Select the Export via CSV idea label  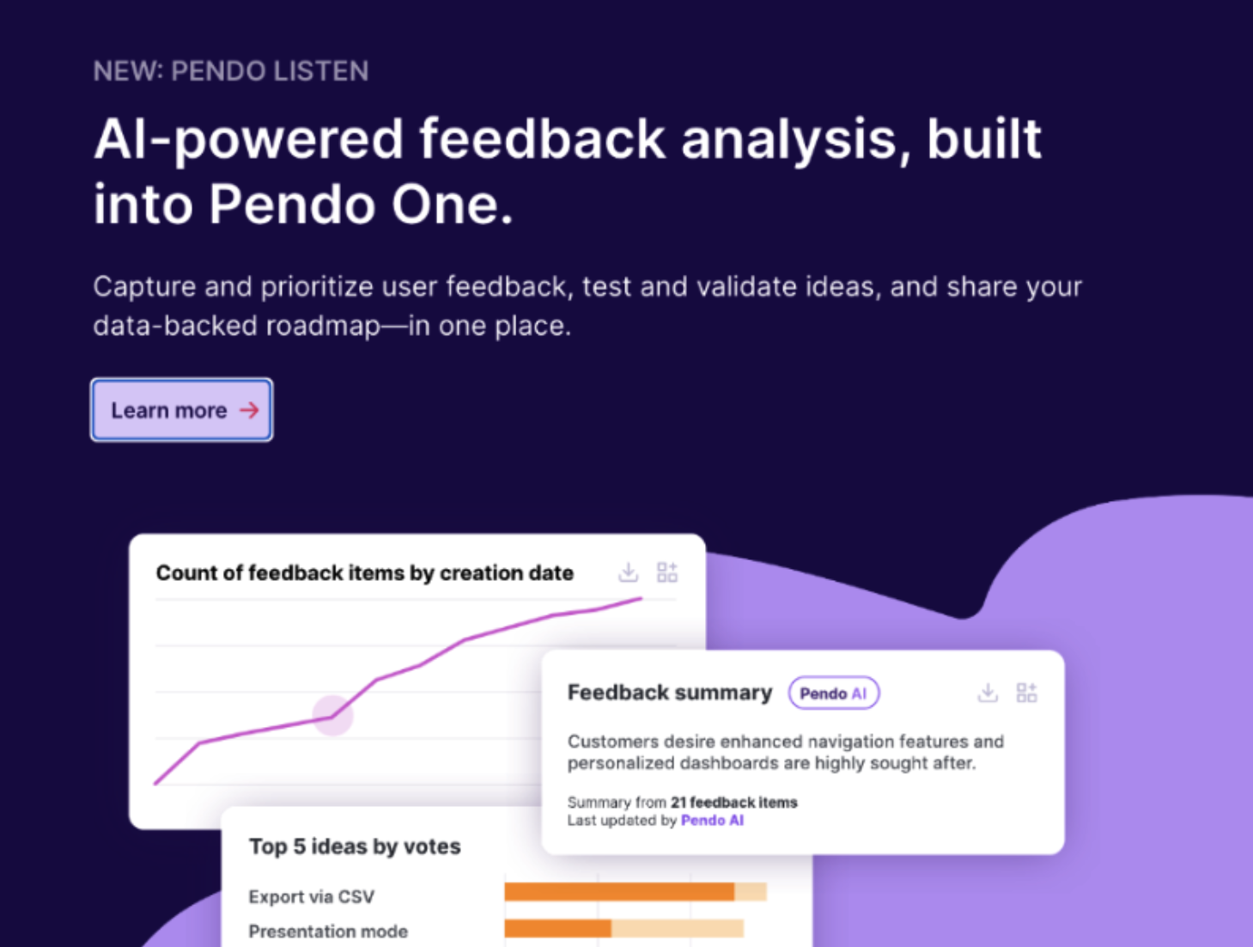click(x=312, y=897)
